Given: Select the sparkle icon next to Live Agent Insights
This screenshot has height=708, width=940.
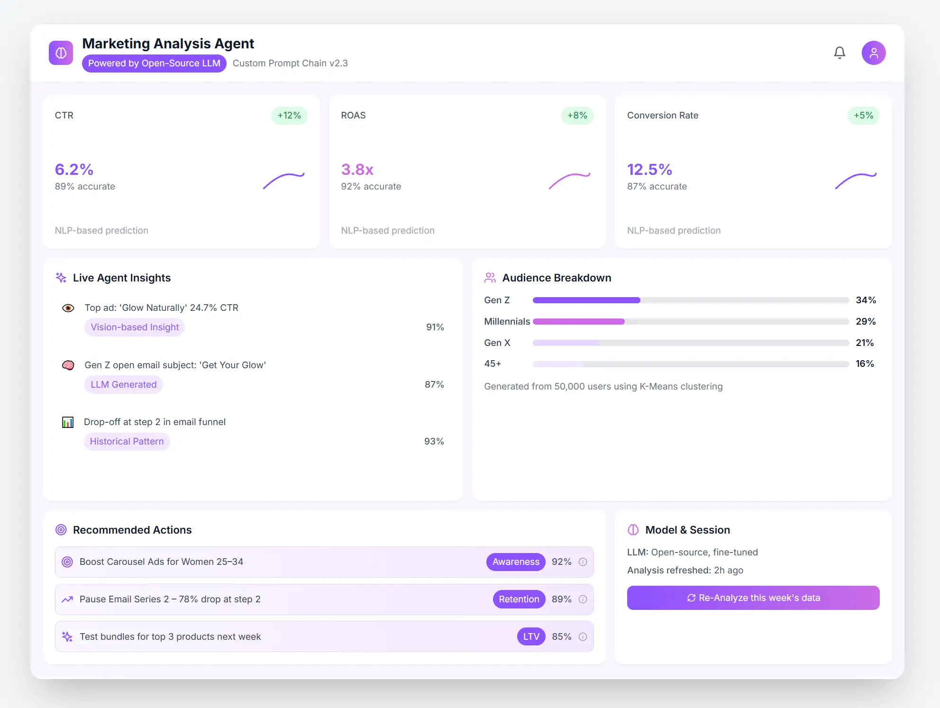Looking at the screenshot, I should (61, 278).
